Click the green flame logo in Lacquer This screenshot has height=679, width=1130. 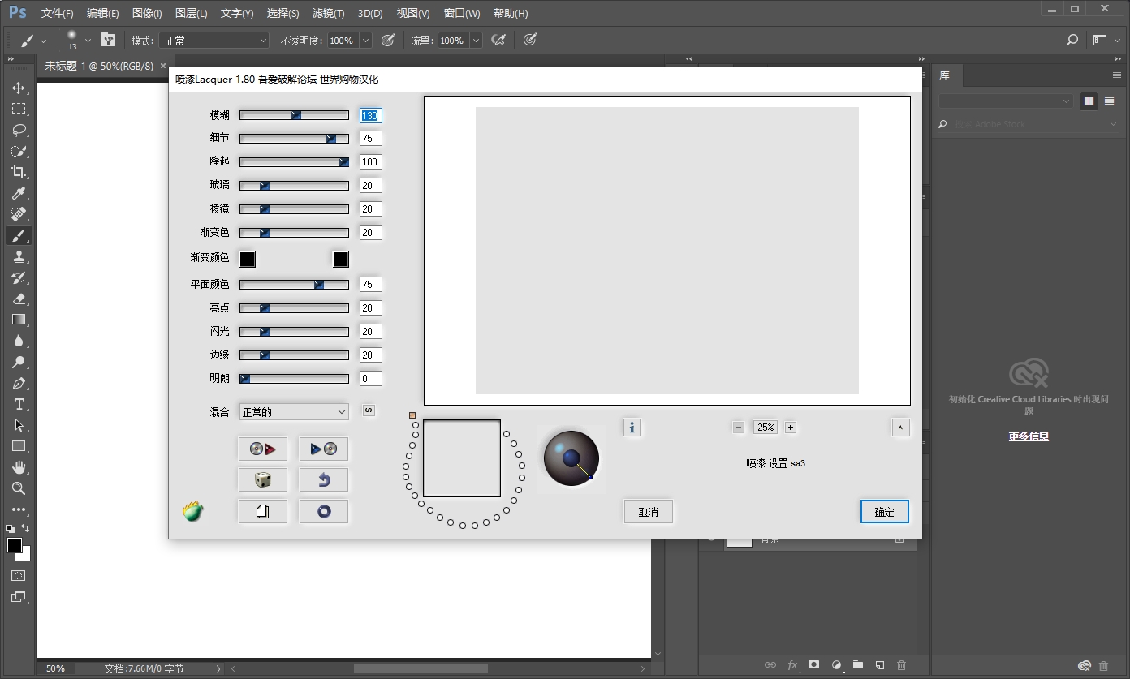193,511
